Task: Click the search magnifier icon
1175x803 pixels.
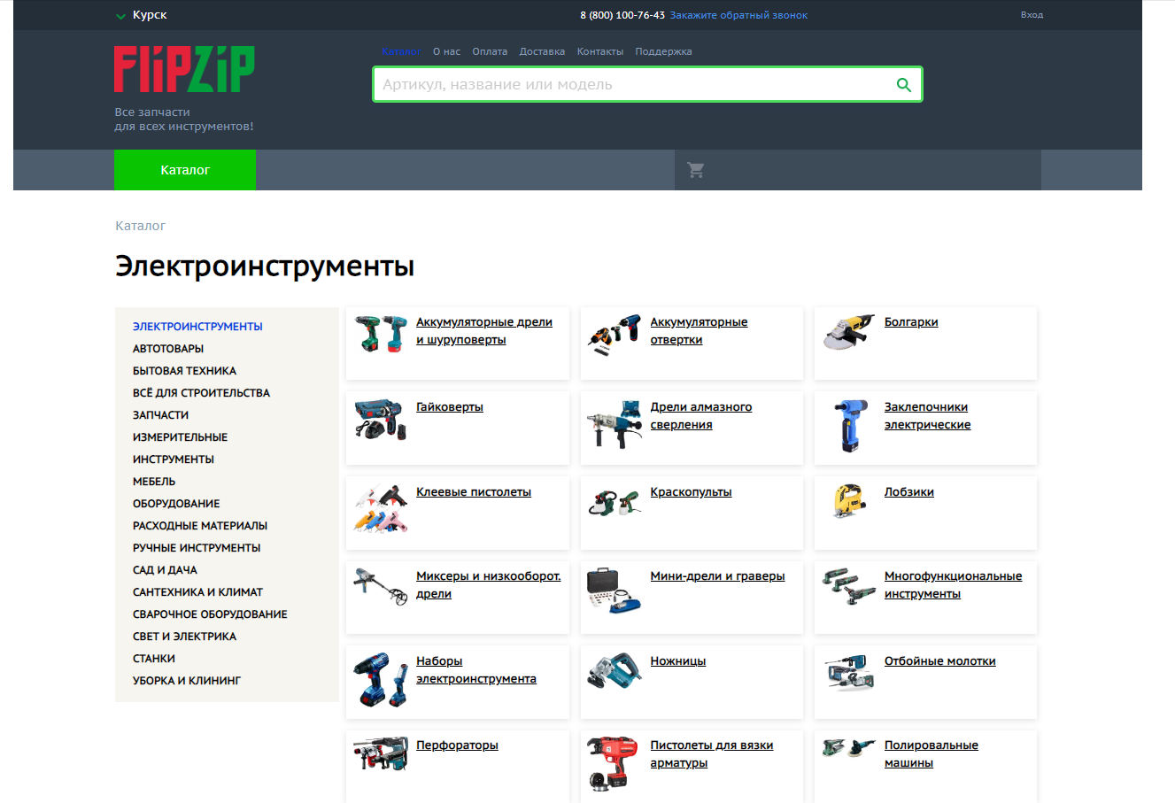Action: coord(903,85)
